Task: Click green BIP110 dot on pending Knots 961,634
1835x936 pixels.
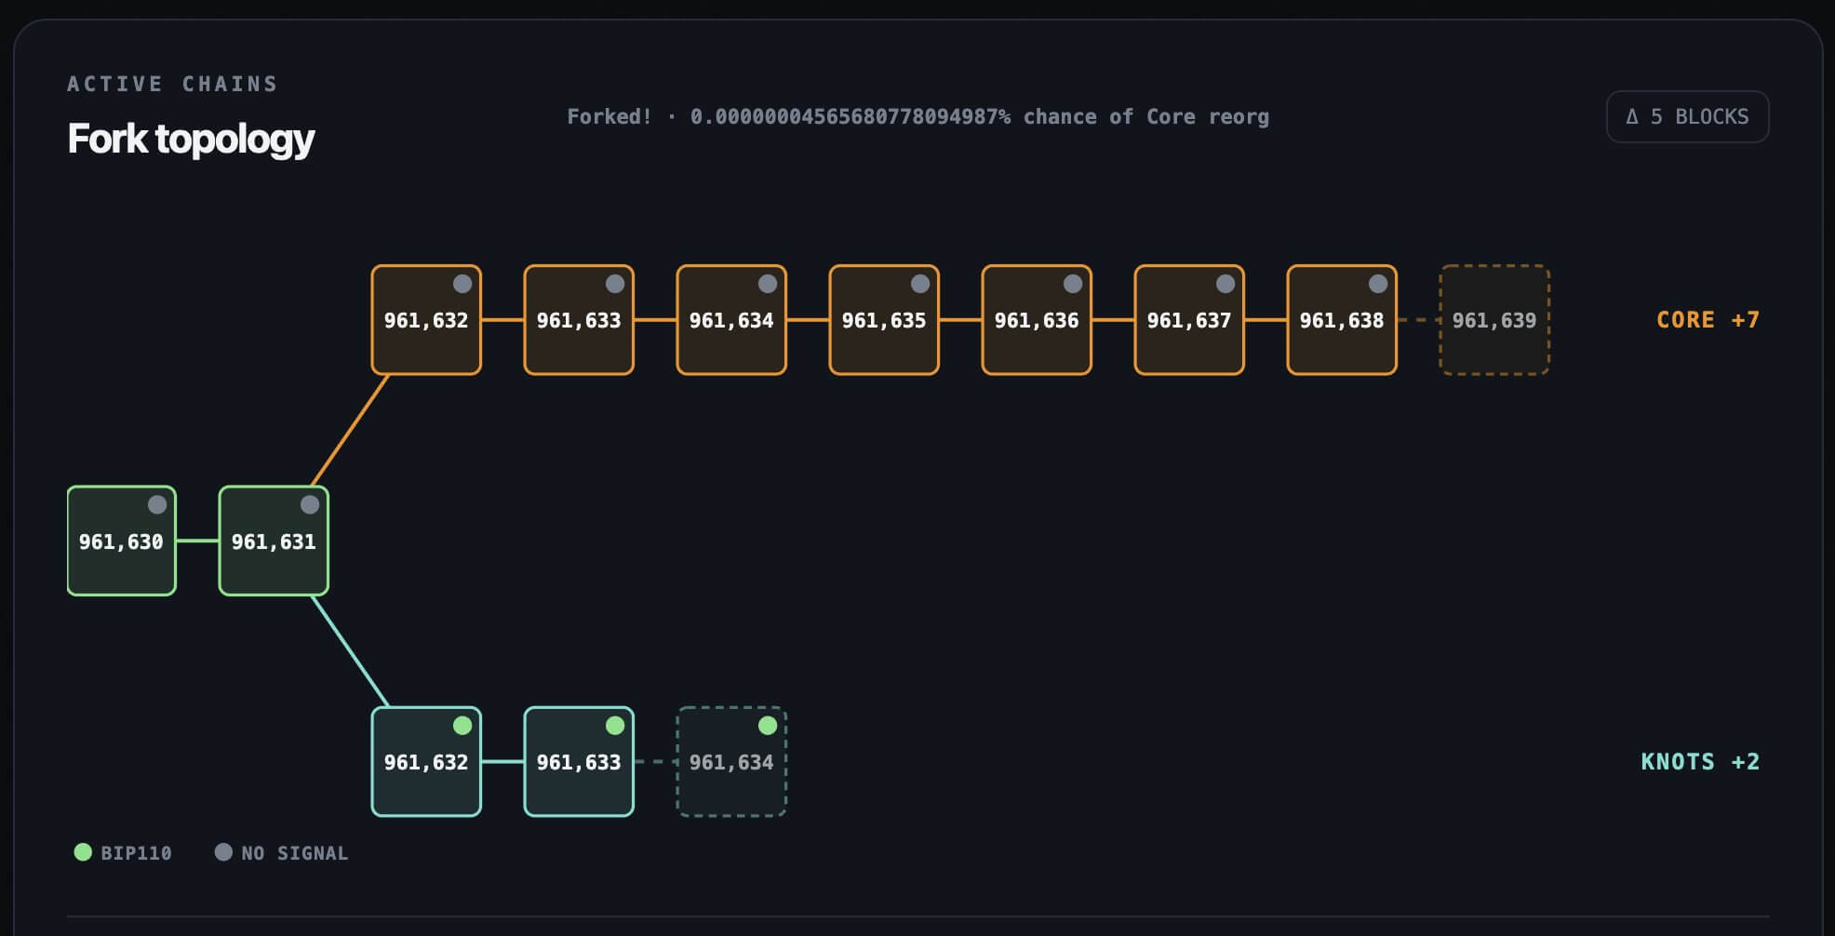Action: tap(768, 726)
